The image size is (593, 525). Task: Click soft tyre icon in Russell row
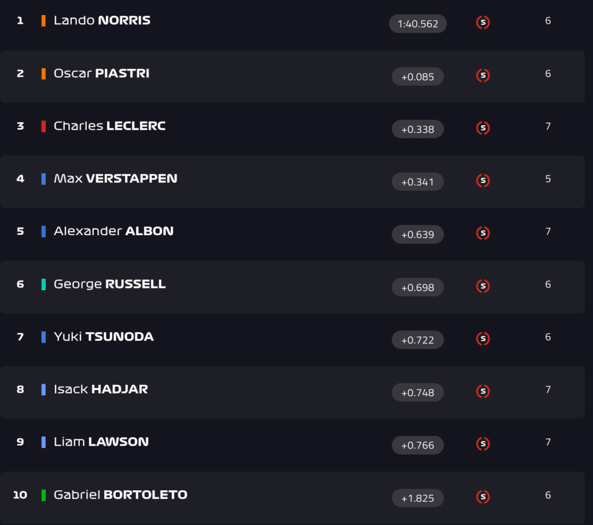[x=482, y=286]
